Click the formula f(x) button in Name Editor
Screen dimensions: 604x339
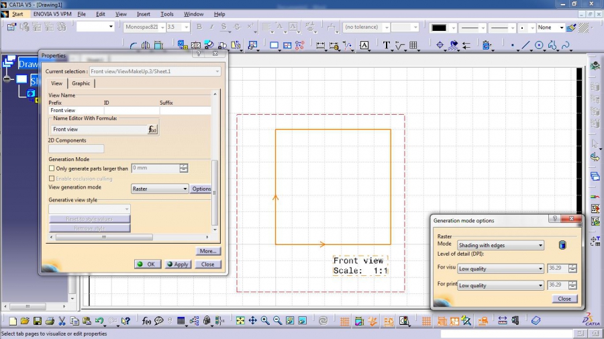click(152, 130)
